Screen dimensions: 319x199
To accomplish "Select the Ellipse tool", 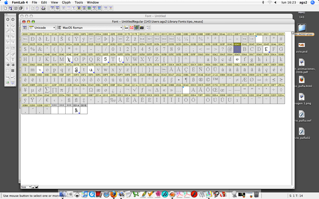I will tap(8, 64).
